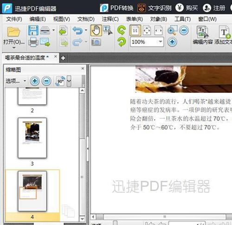Select page 3 thumbnail
Screen dimensions: 232x225
(x=32, y=138)
